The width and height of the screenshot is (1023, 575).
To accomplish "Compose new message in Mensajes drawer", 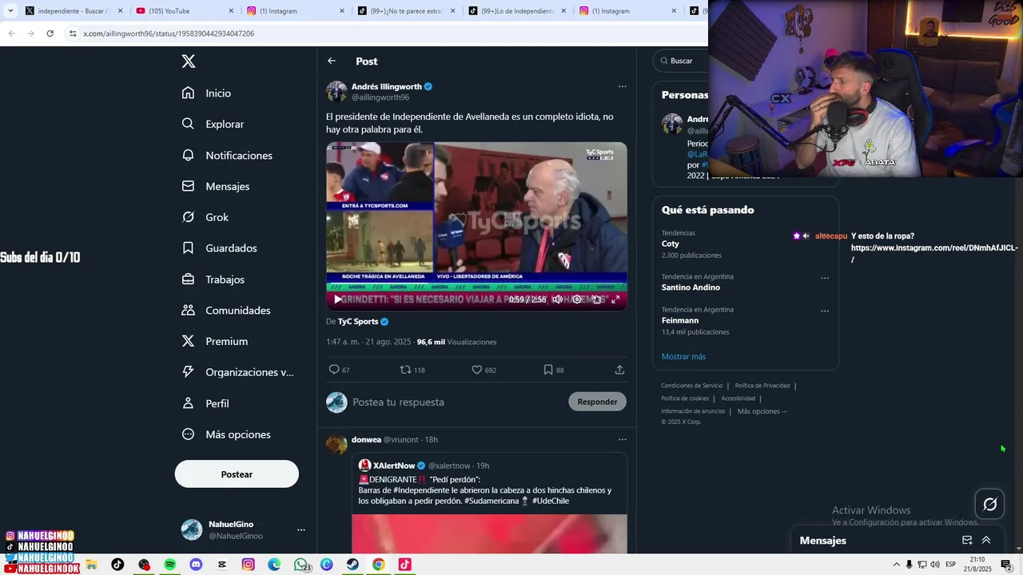I will point(967,541).
